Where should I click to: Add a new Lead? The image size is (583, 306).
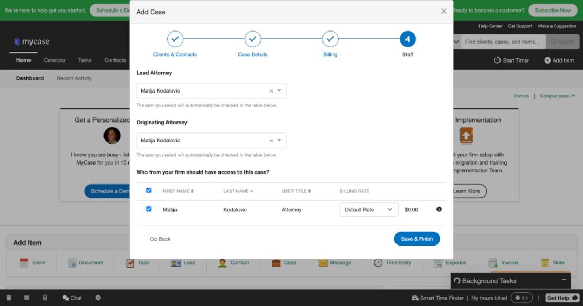point(183,262)
